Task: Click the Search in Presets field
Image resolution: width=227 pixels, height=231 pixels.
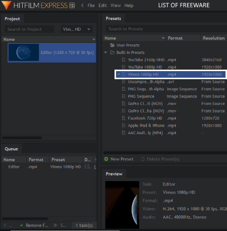Action: pyautogui.click(x=166, y=29)
